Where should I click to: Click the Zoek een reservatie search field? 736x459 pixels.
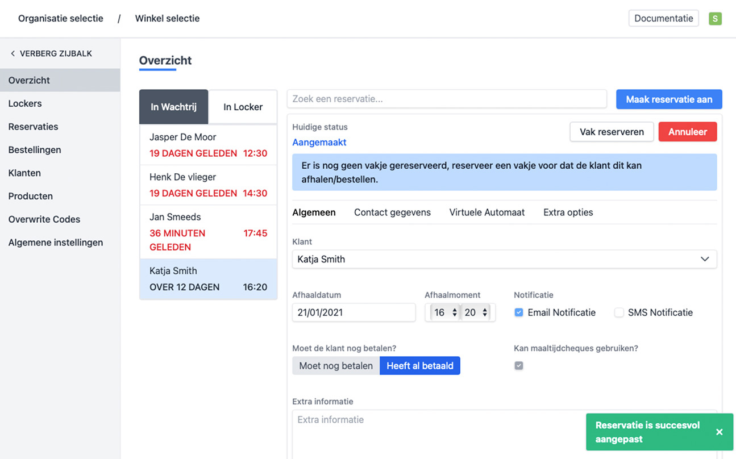pos(447,99)
